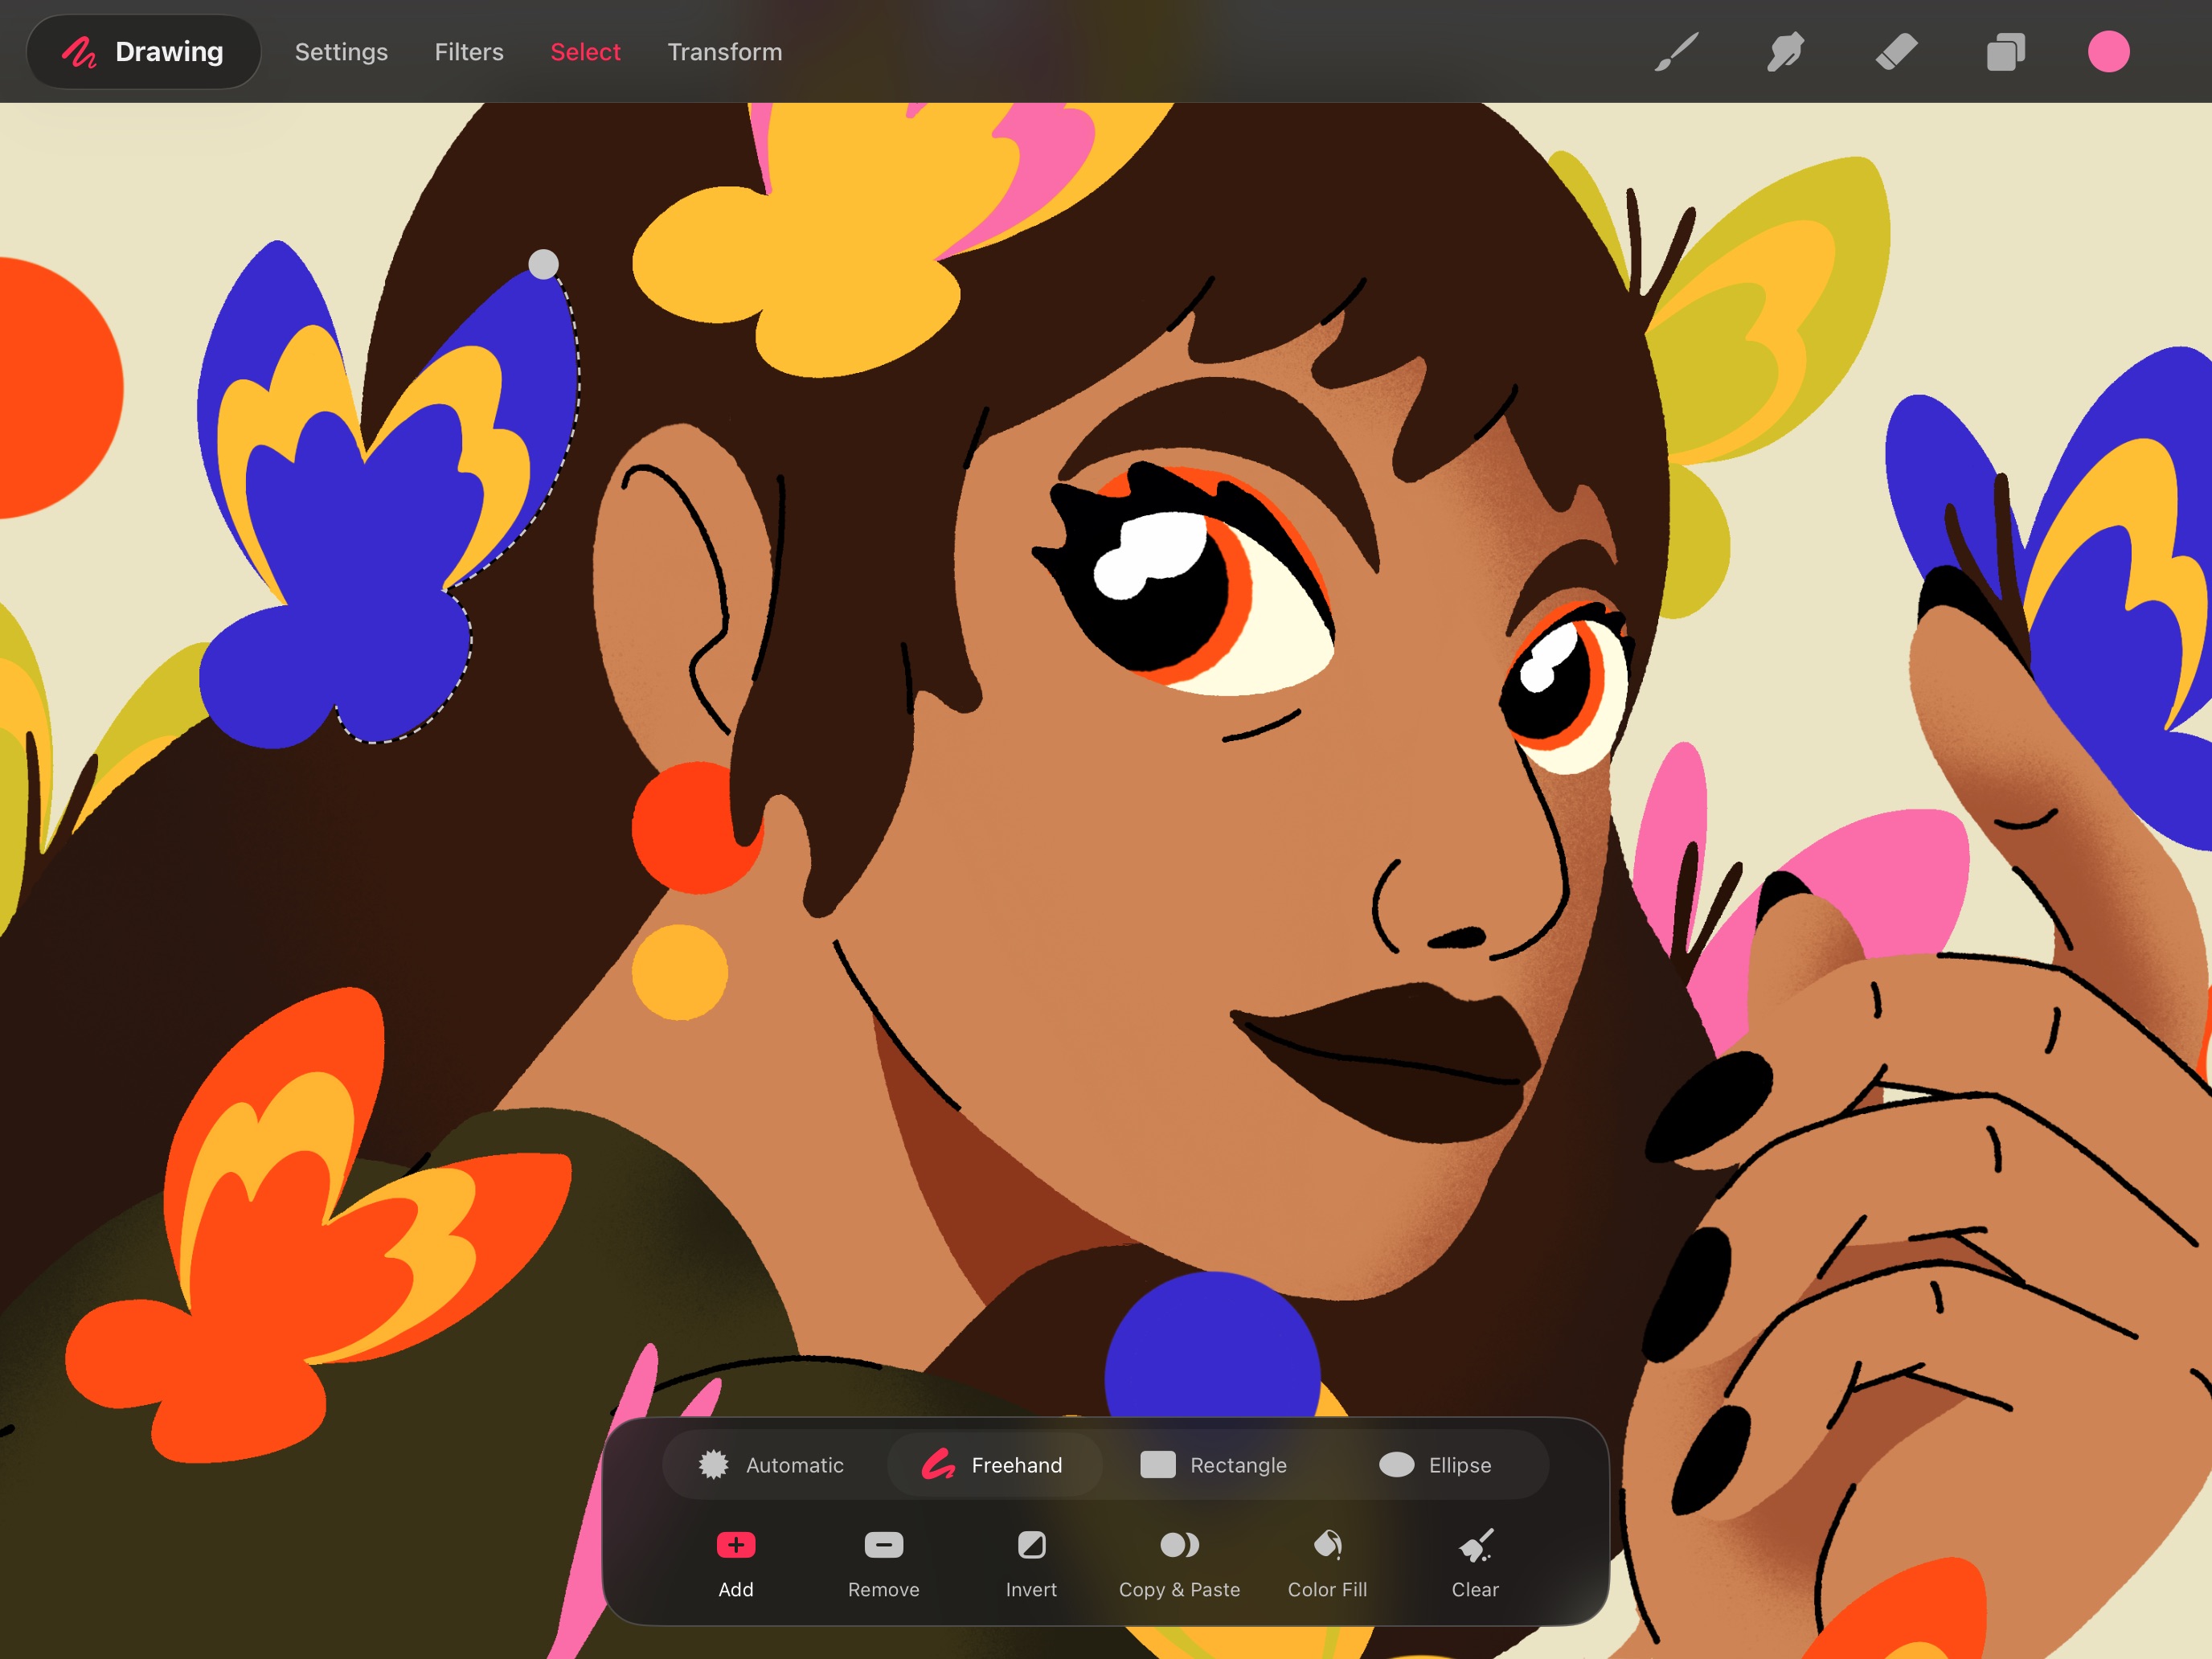Open the Layers panel icon
Screen dimensions: 2212x1659
[x=2005, y=52]
